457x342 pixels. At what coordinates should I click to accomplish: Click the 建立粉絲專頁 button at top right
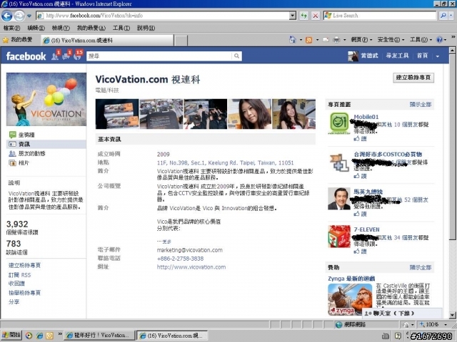click(x=413, y=78)
